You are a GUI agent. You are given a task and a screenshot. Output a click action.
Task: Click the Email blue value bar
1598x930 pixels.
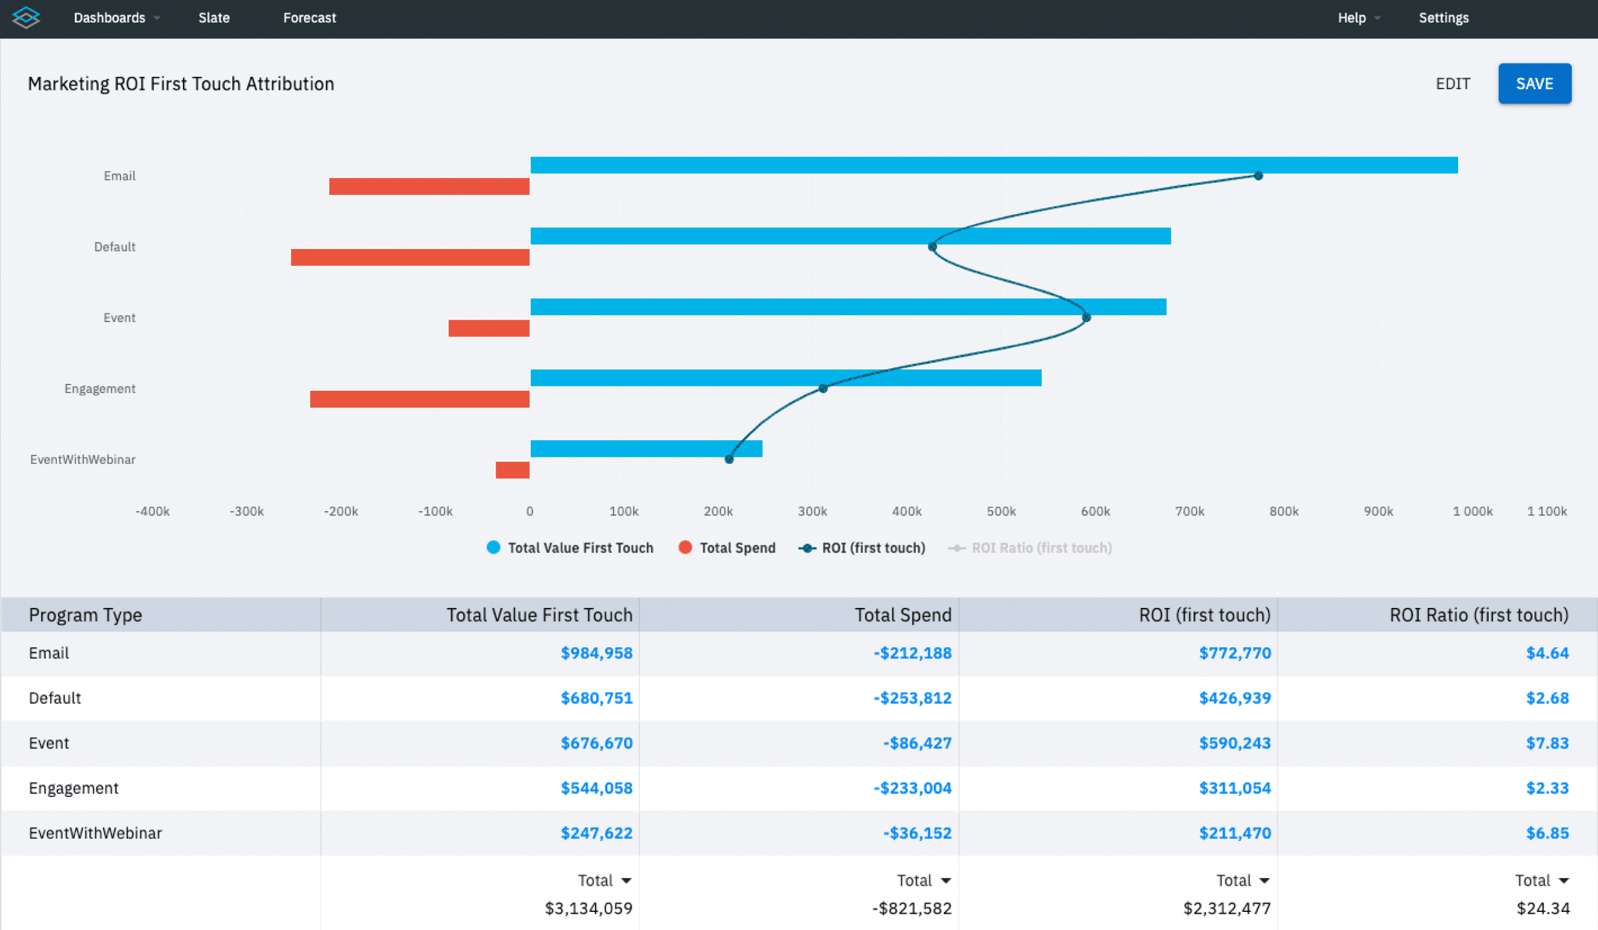994,165
